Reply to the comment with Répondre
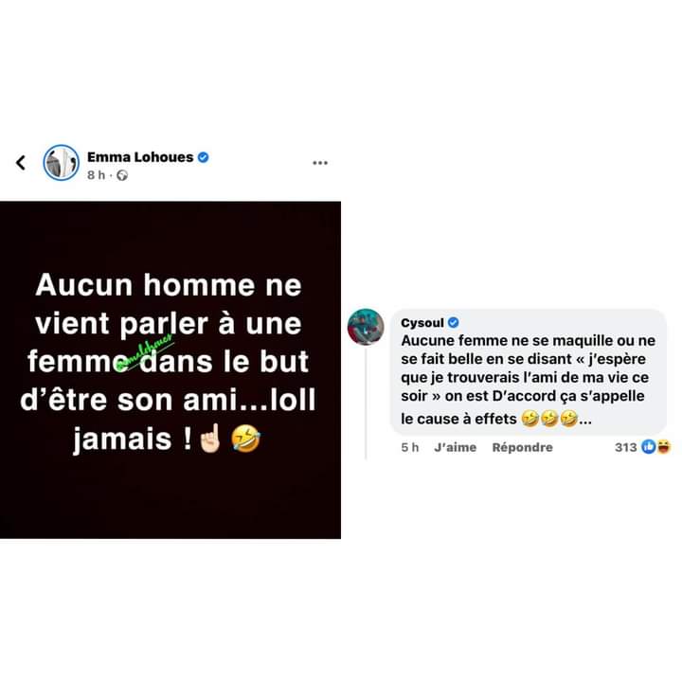This screenshot has width=682, height=682. pyautogui.click(x=522, y=447)
